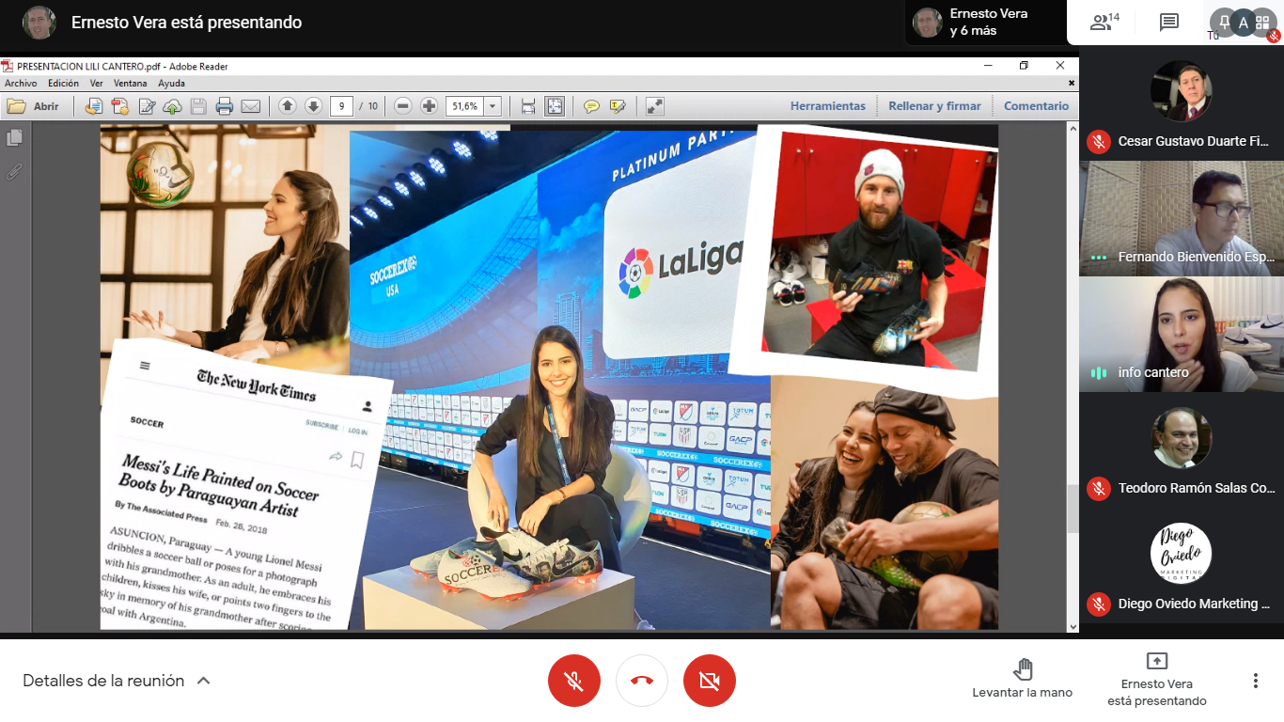The height and width of the screenshot is (722, 1284).
Task: Click the Rellenar y firmar button
Action: [x=934, y=106]
